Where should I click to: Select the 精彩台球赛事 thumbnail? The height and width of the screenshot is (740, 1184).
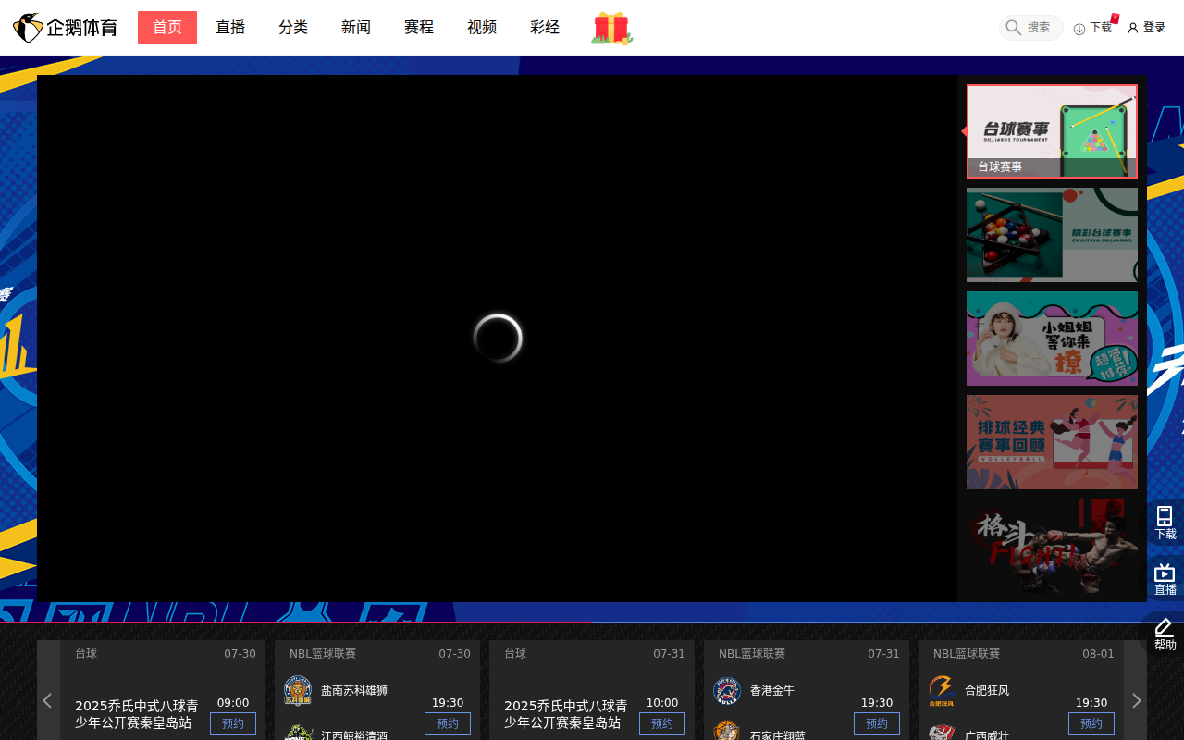(1052, 235)
